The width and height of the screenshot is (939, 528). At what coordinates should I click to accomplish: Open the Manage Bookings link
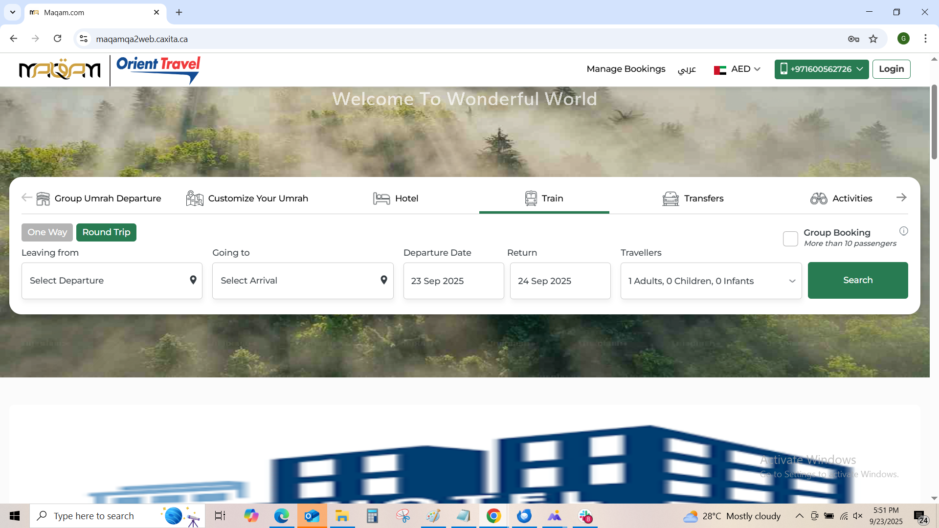pos(626,69)
